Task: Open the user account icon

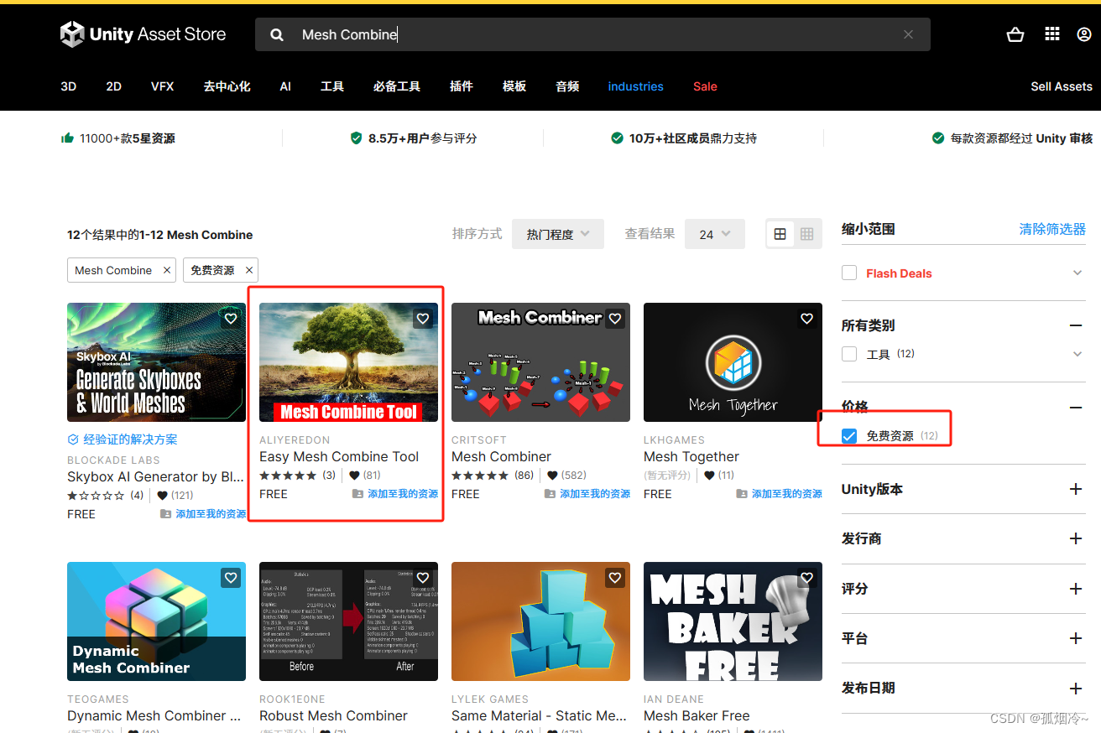Action: [1084, 34]
